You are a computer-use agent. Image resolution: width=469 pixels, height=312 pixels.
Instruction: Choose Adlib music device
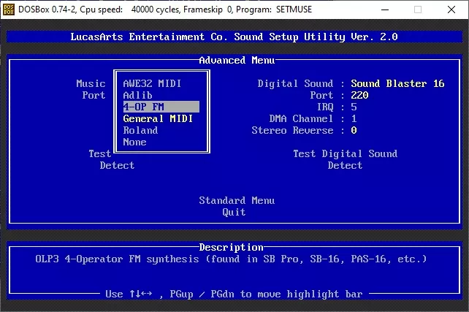pyautogui.click(x=137, y=95)
